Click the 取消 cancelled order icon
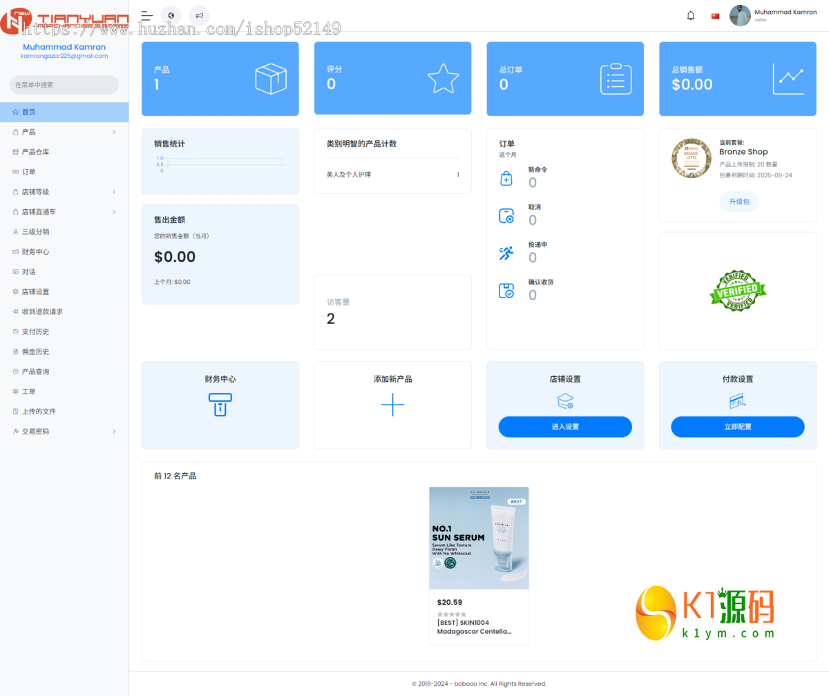Image resolution: width=829 pixels, height=696 pixels. click(x=506, y=215)
